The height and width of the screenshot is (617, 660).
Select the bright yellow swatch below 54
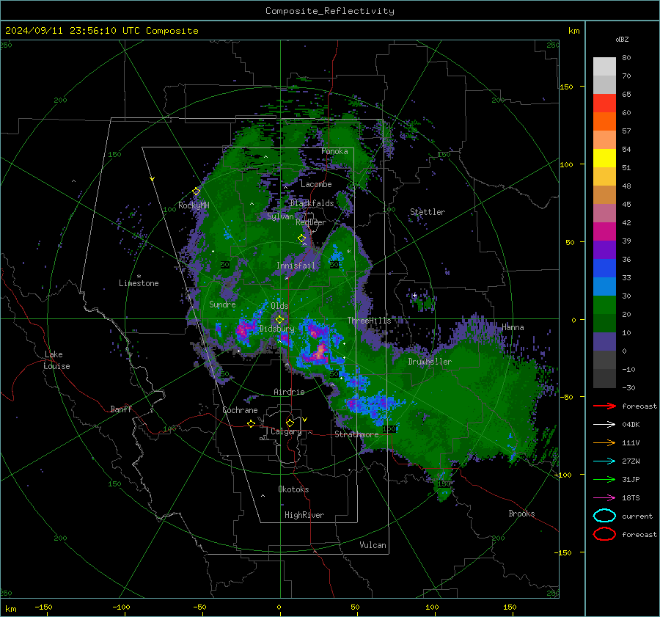point(604,158)
